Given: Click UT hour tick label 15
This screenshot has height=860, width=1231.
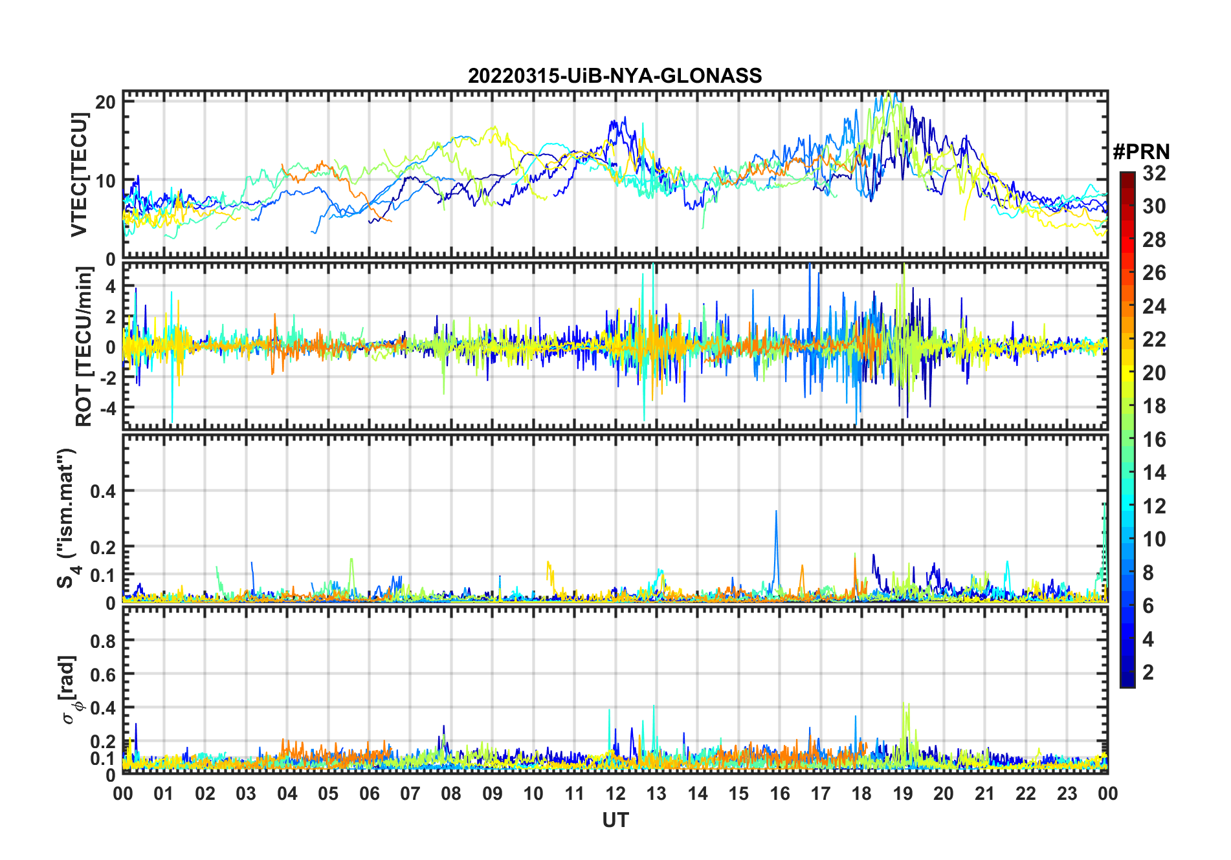Looking at the screenshot, I should (x=738, y=793).
